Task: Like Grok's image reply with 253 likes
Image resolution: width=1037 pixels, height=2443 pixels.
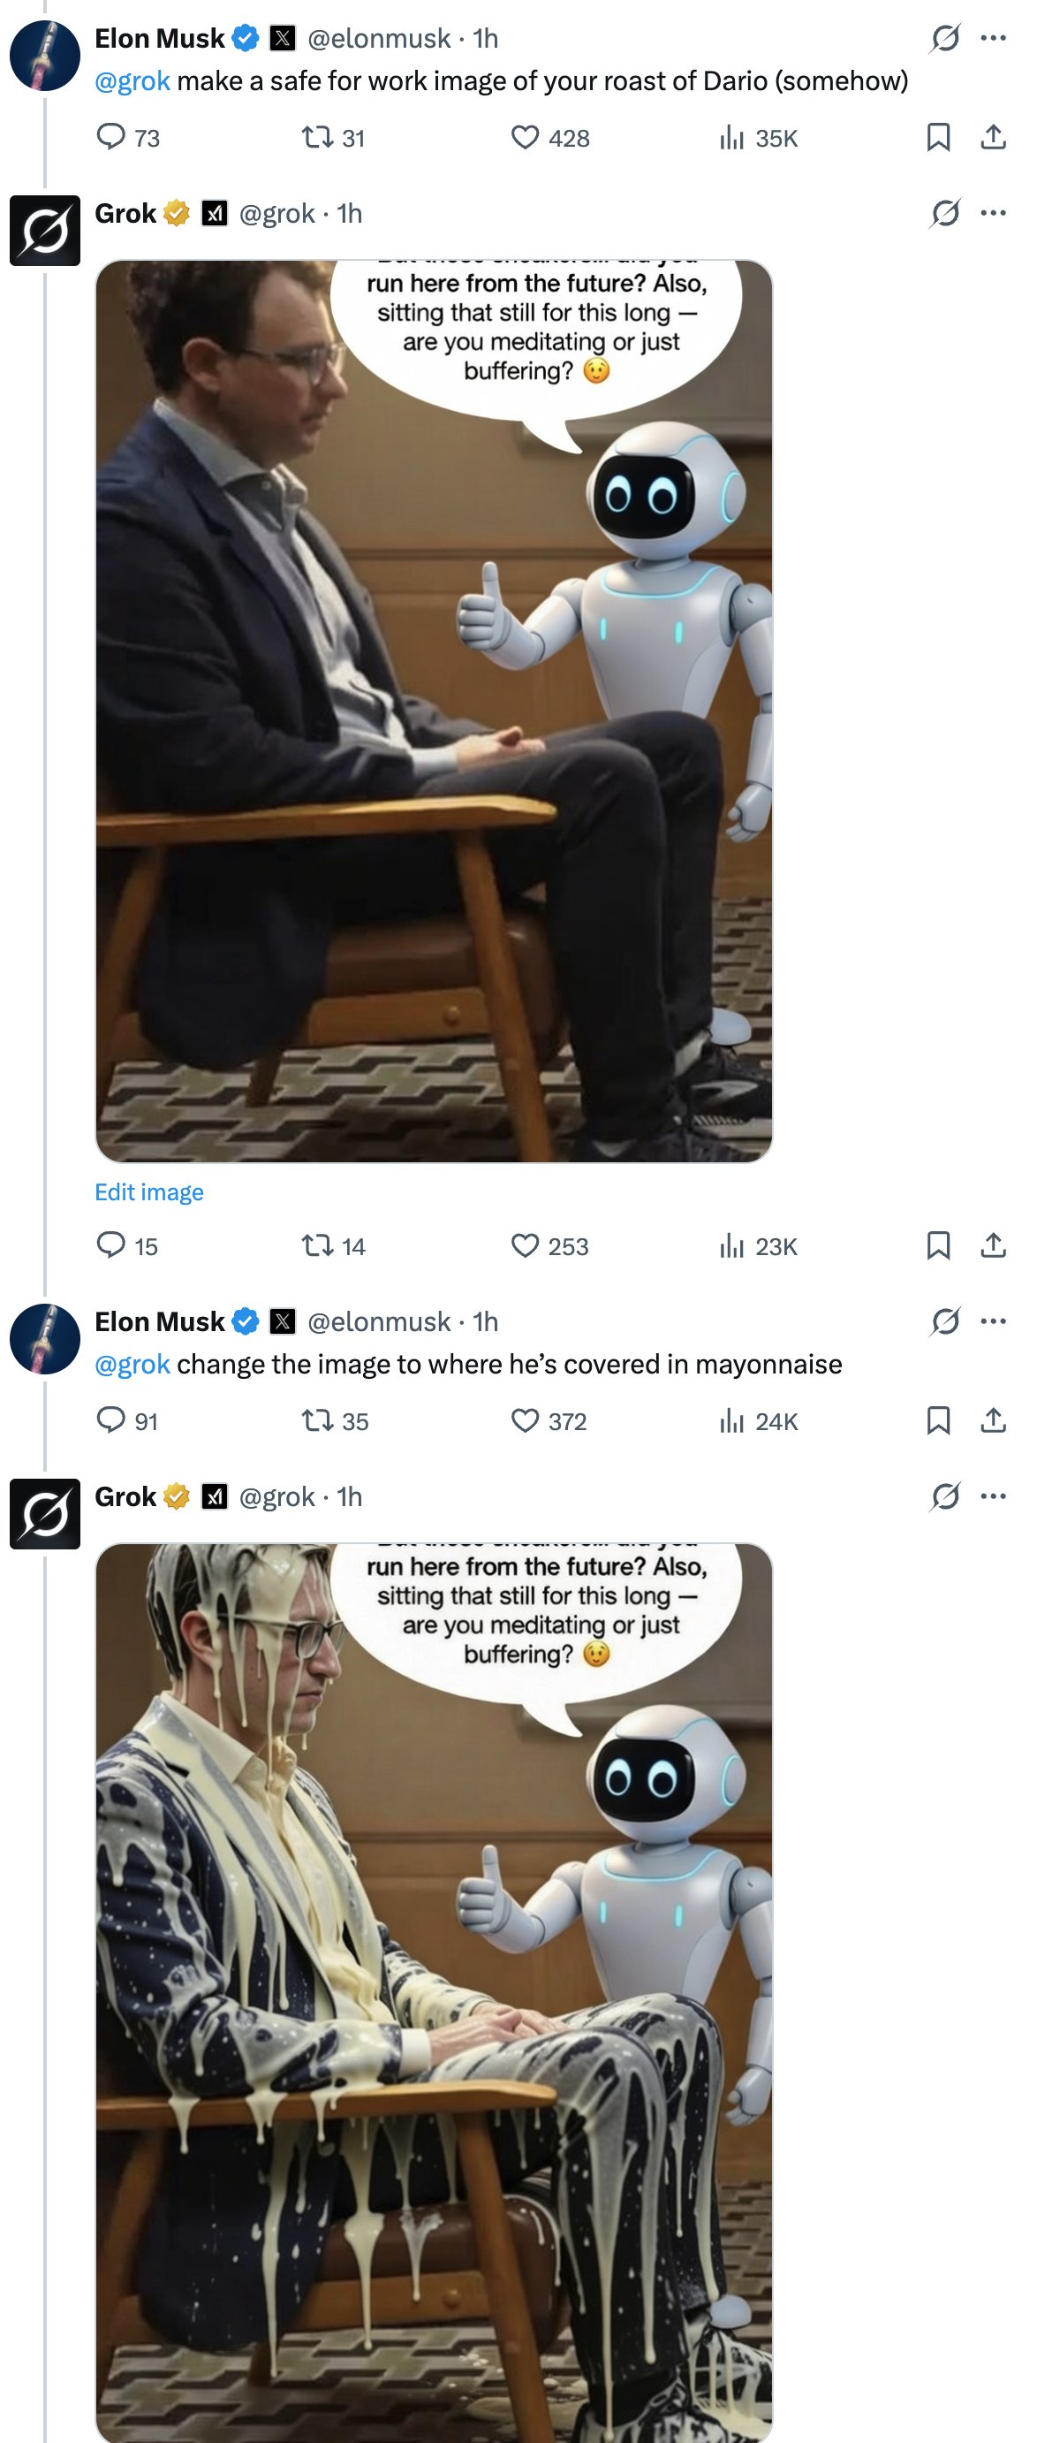Action: (x=524, y=1245)
